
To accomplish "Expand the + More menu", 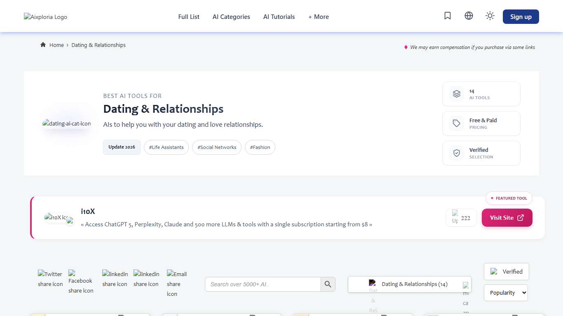I will (318, 17).
